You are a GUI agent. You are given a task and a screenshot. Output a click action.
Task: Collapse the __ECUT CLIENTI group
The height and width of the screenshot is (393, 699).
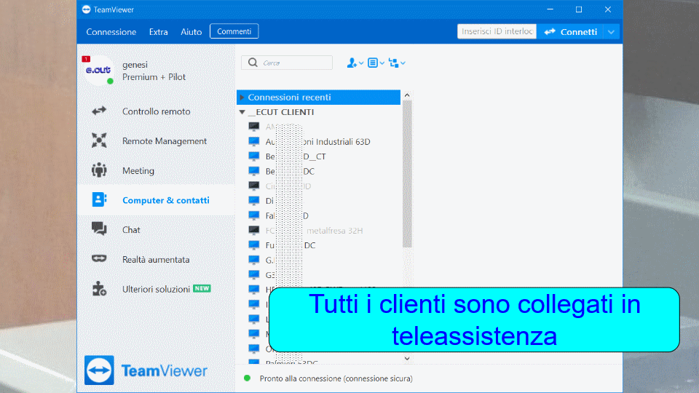point(242,112)
